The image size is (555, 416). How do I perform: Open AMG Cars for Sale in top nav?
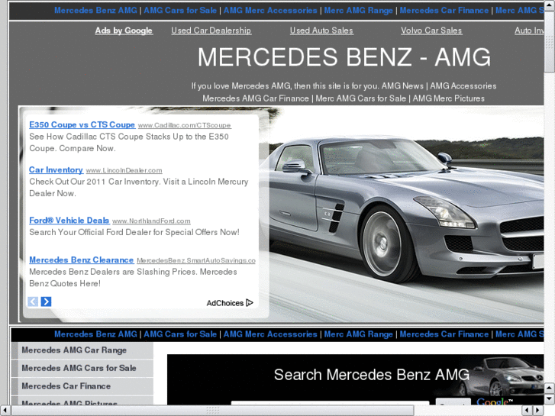180,10
